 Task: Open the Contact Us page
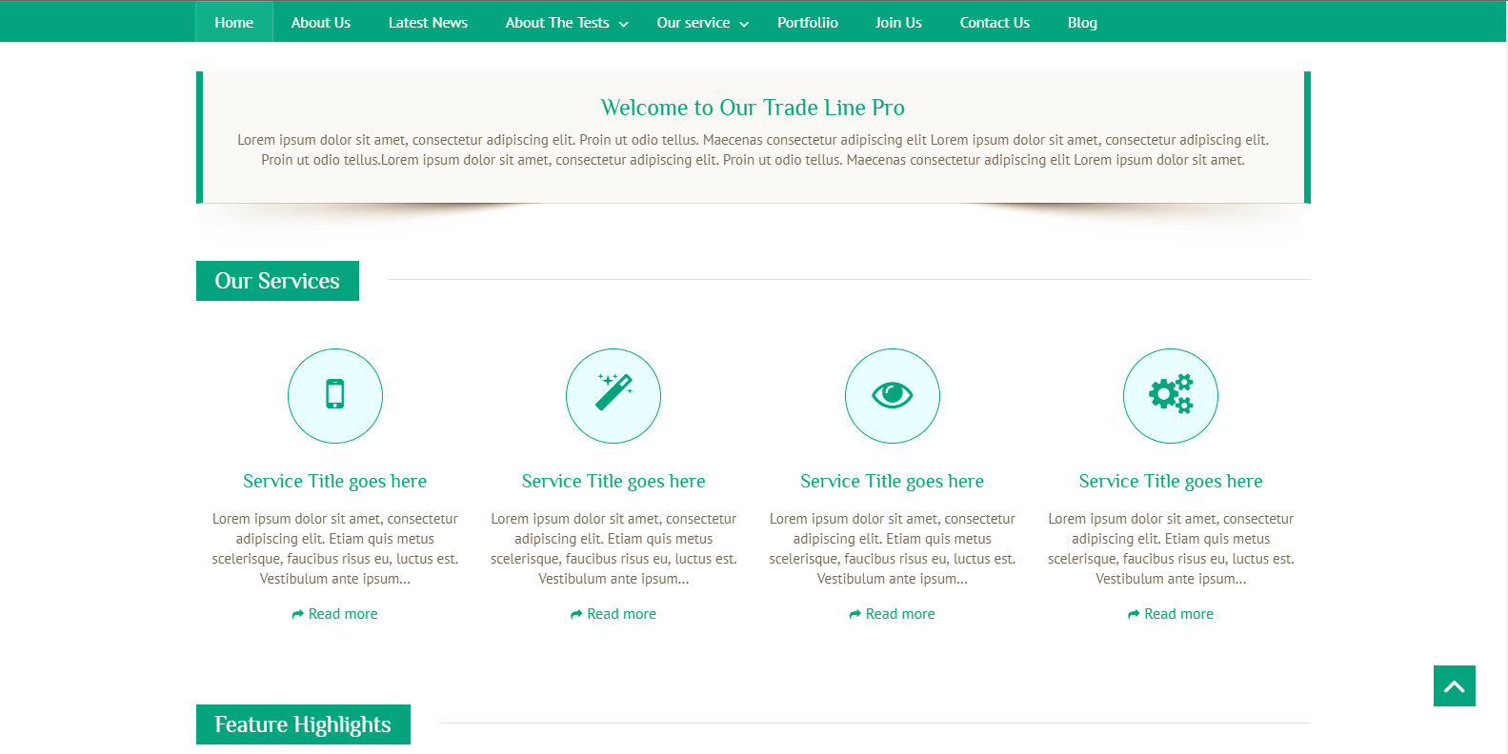(x=995, y=23)
